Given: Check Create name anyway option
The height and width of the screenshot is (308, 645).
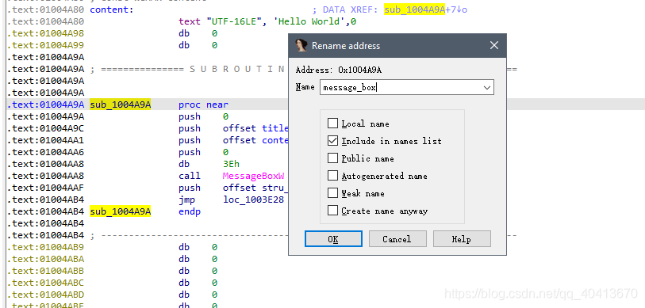Looking at the screenshot, I should (332, 211).
